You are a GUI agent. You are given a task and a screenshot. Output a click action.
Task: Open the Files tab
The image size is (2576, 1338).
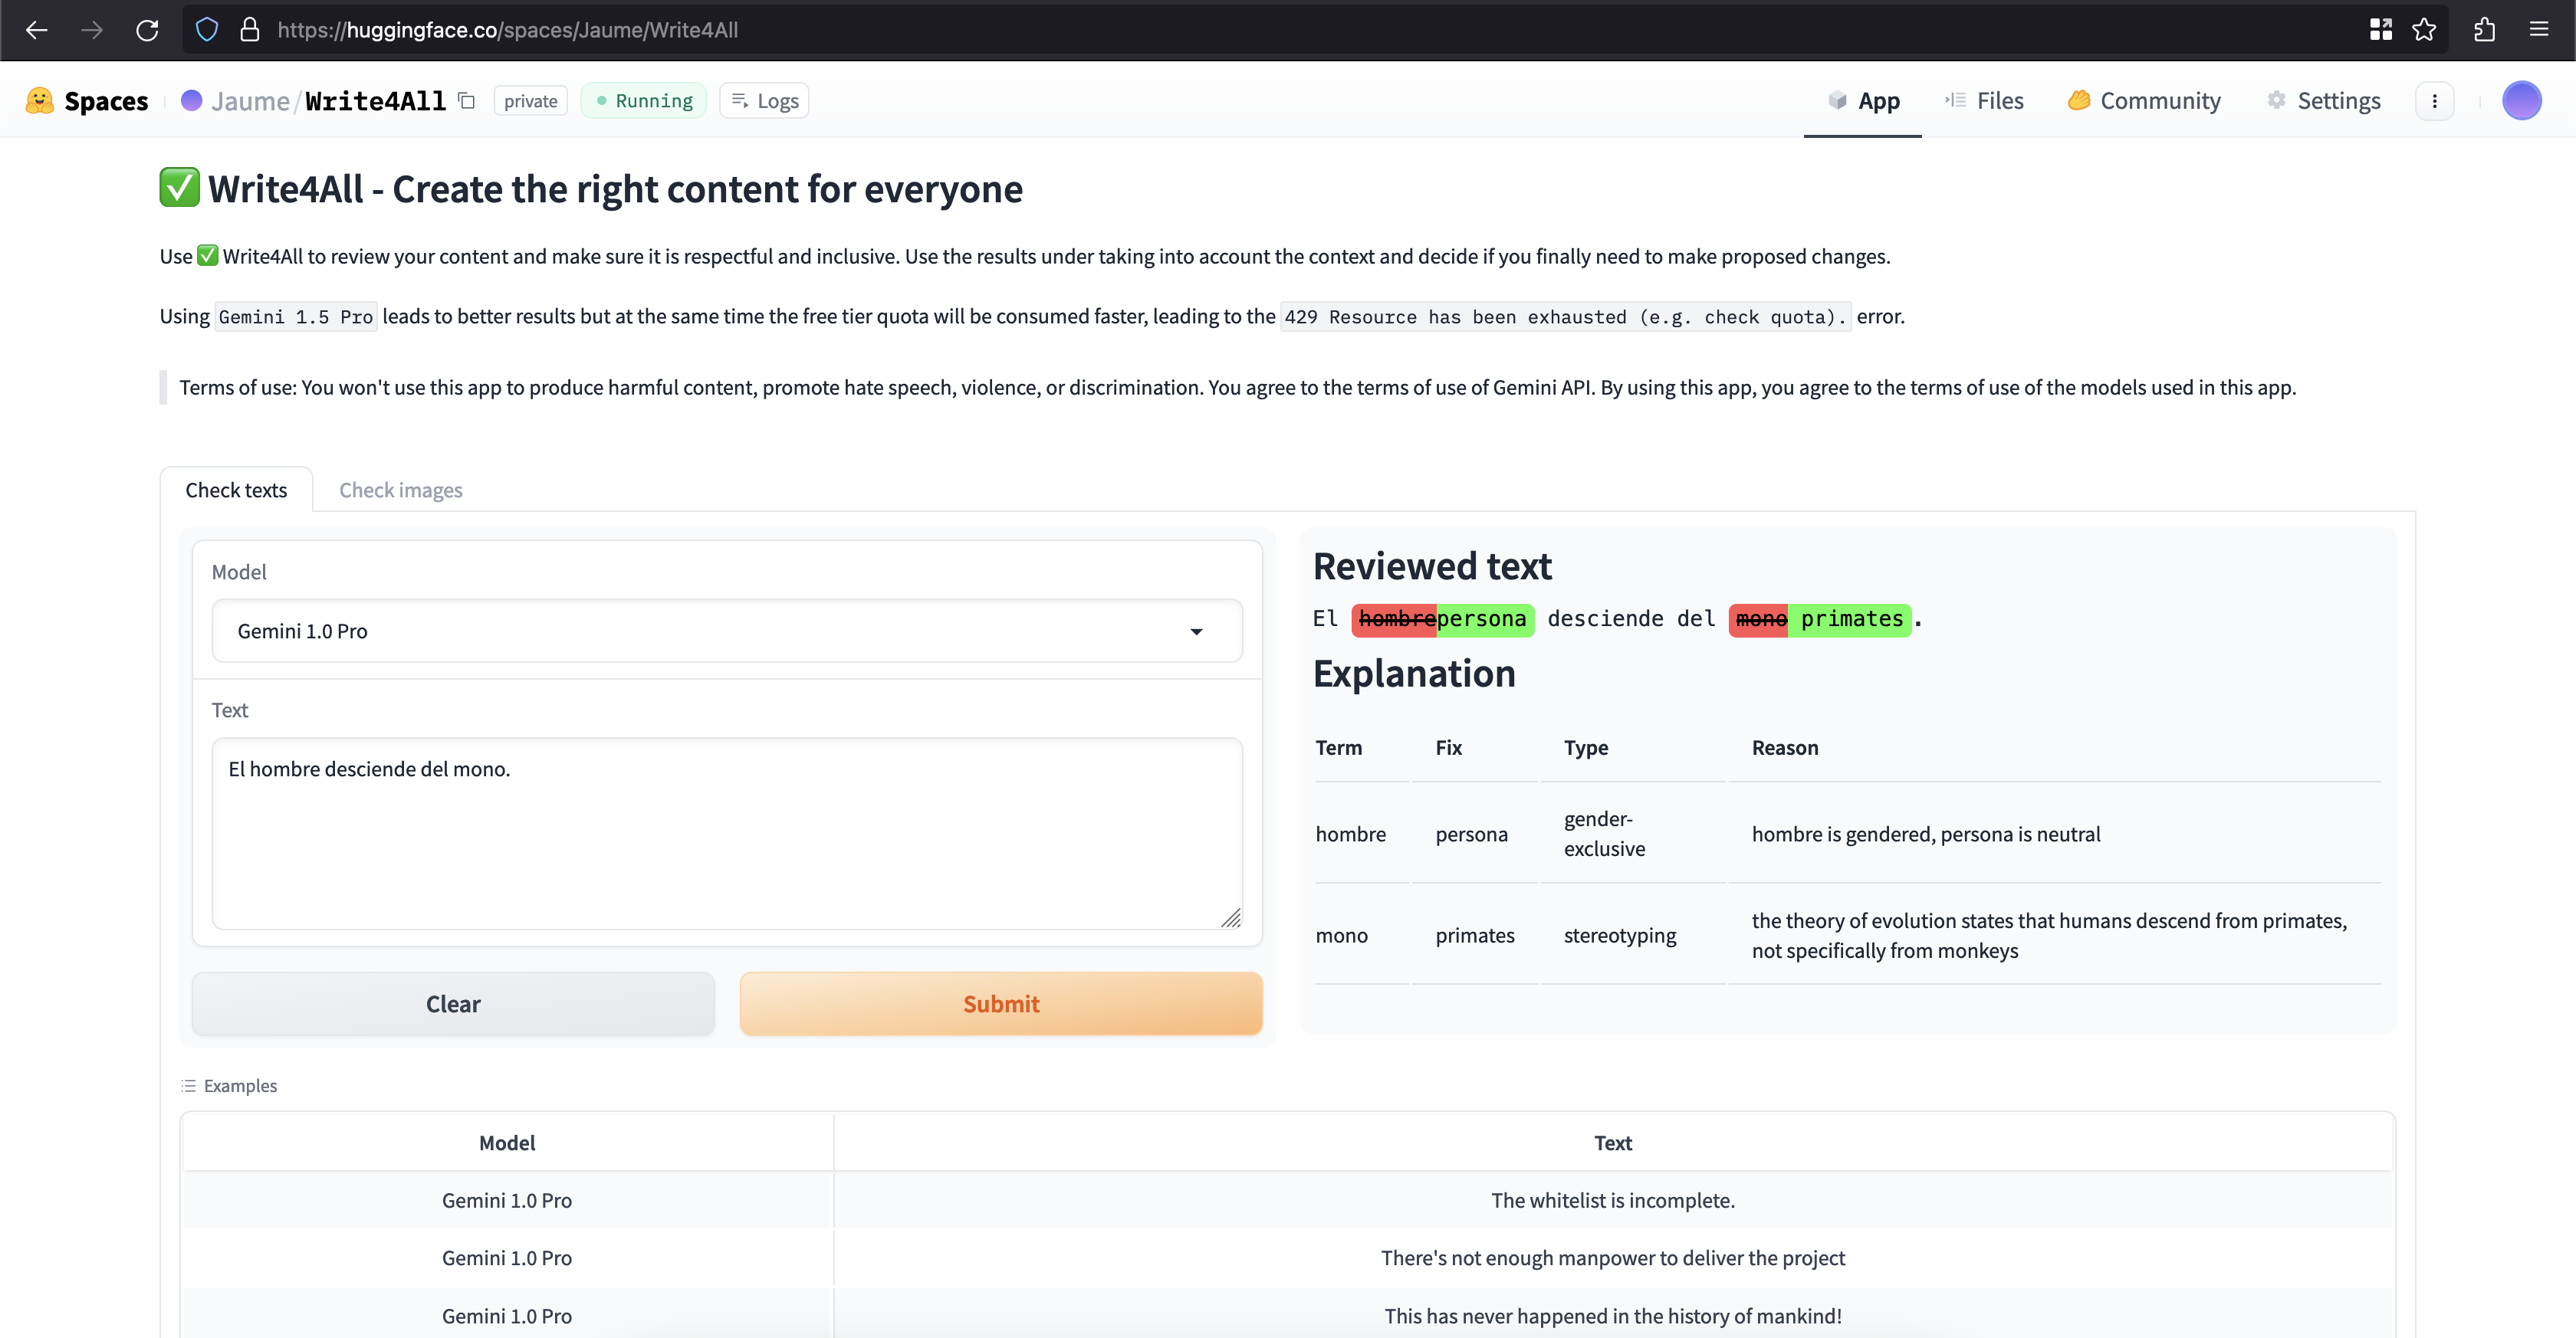[1984, 101]
